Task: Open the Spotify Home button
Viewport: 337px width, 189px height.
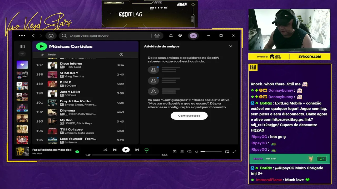Action: click(51, 36)
